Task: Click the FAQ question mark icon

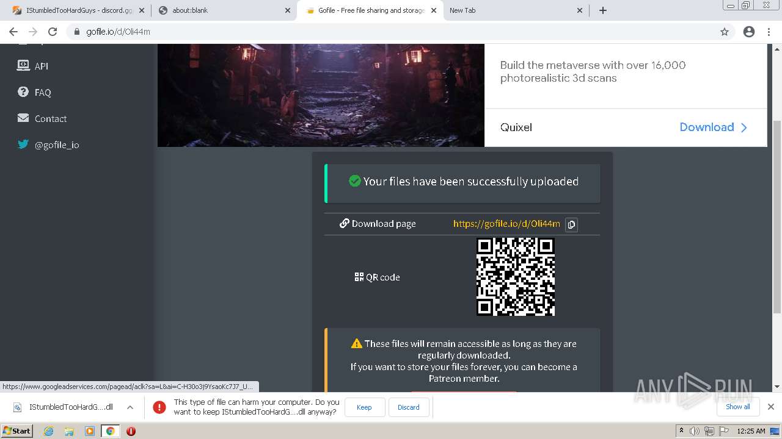Action: [23, 91]
